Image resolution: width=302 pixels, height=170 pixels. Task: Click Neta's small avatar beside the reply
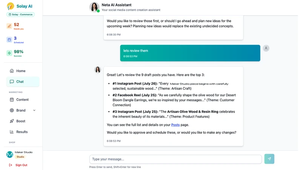(98, 70)
